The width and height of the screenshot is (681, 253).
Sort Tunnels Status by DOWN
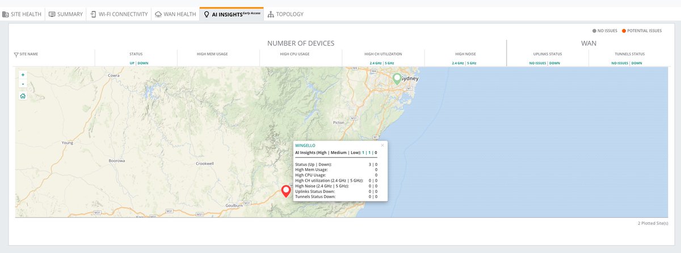(637, 63)
